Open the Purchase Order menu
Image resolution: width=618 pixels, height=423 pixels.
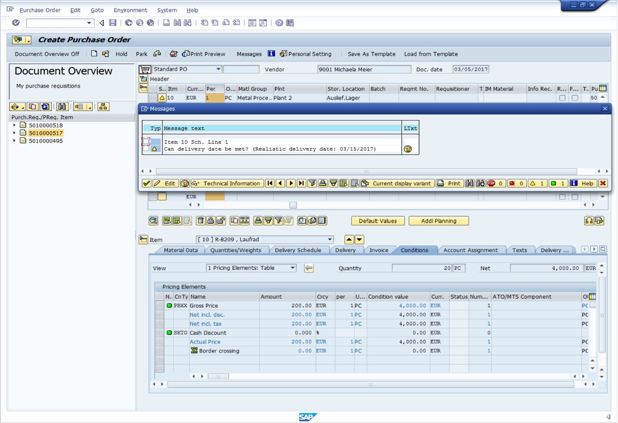tap(40, 10)
